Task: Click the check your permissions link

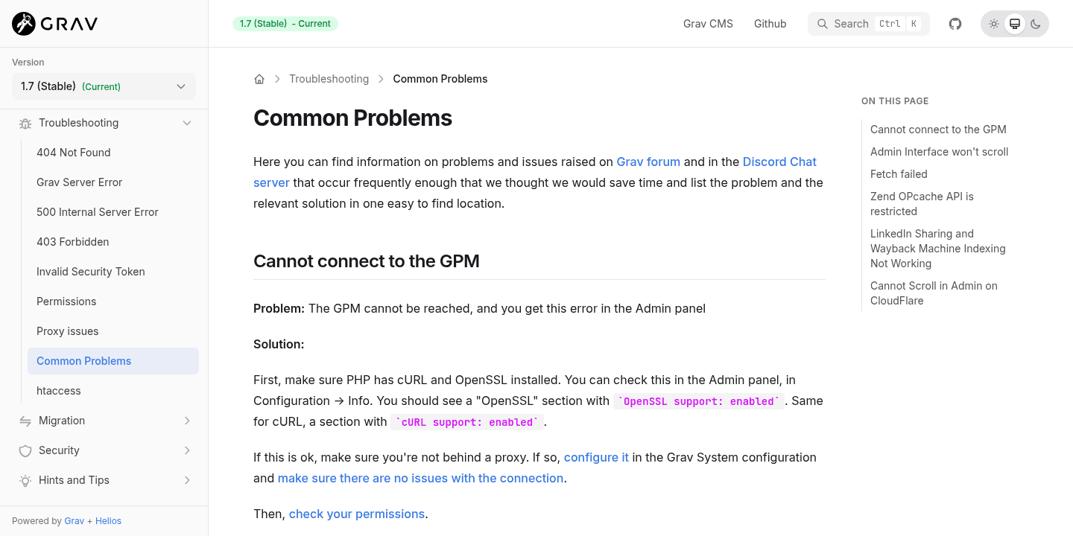Action: 357,514
